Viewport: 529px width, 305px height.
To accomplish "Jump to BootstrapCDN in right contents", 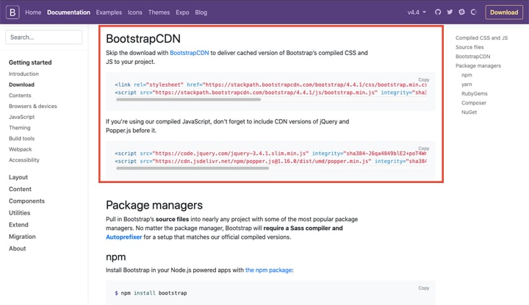I will [472, 57].
